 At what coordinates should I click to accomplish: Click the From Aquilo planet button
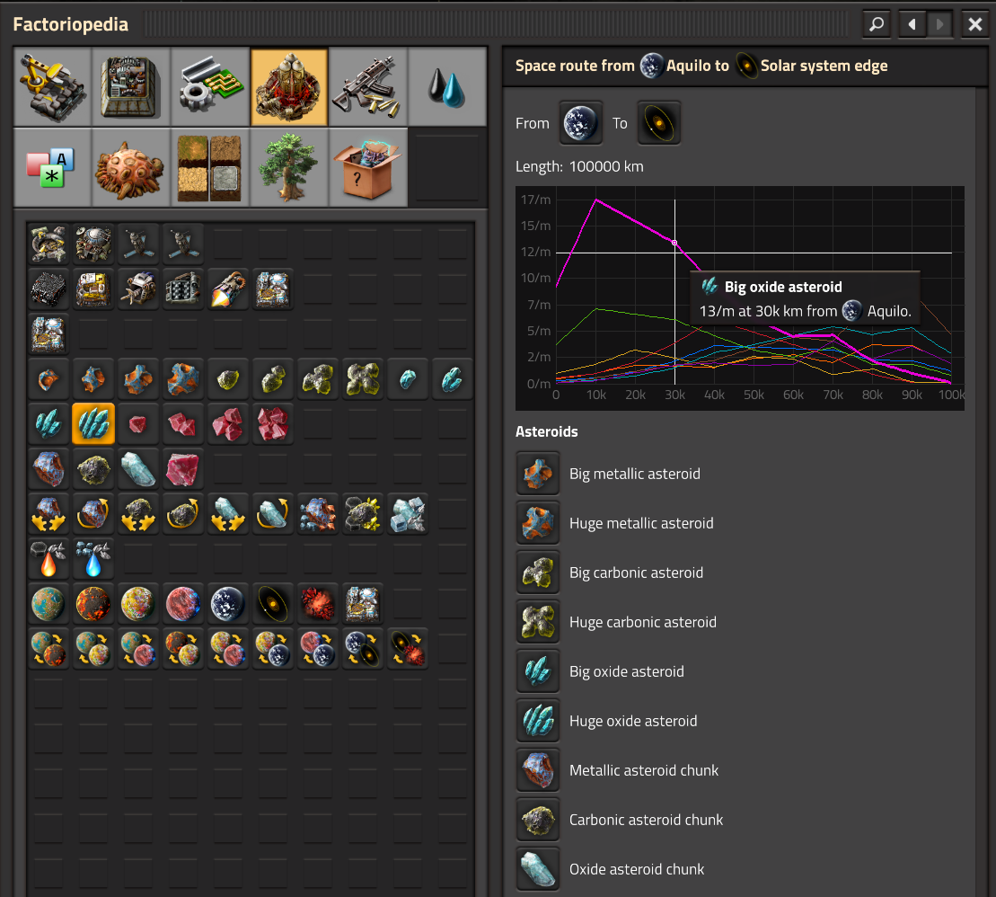coord(581,123)
